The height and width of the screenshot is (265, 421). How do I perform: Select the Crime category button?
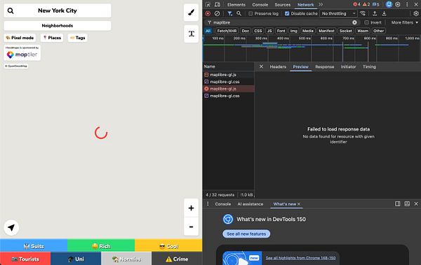tap(177, 259)
